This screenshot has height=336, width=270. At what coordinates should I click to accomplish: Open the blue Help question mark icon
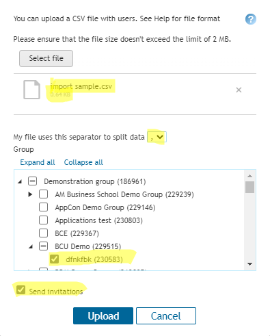coord(251,19)
